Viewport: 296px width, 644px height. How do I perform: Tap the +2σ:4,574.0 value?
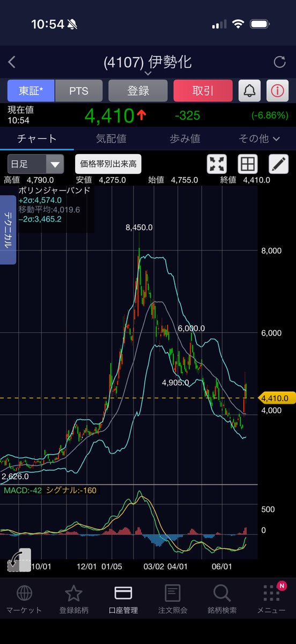click(x=40, y=200)
